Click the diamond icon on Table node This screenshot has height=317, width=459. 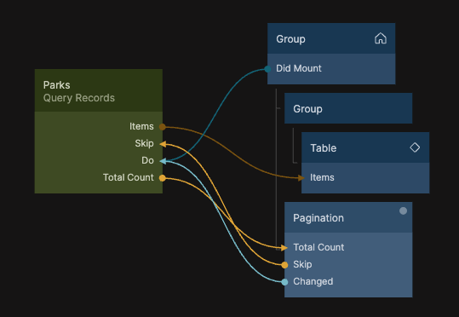point(415,147)
